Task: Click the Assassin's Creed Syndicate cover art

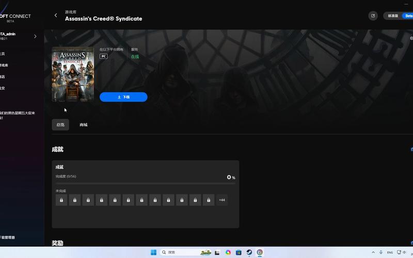Action: pos(73,74)
